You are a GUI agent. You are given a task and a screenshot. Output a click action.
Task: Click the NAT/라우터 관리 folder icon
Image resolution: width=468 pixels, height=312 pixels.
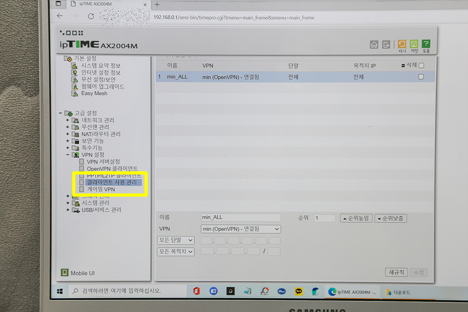pos(75,134)
